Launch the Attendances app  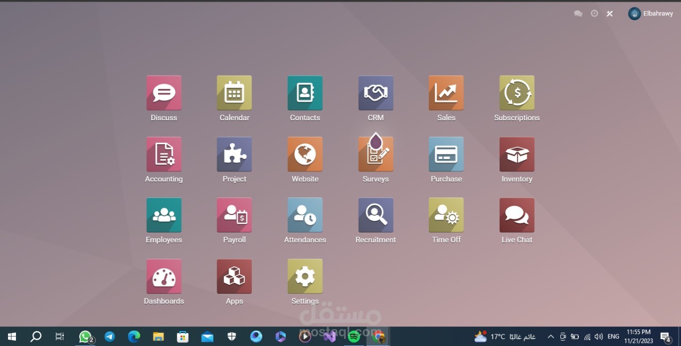coord(305,215)
